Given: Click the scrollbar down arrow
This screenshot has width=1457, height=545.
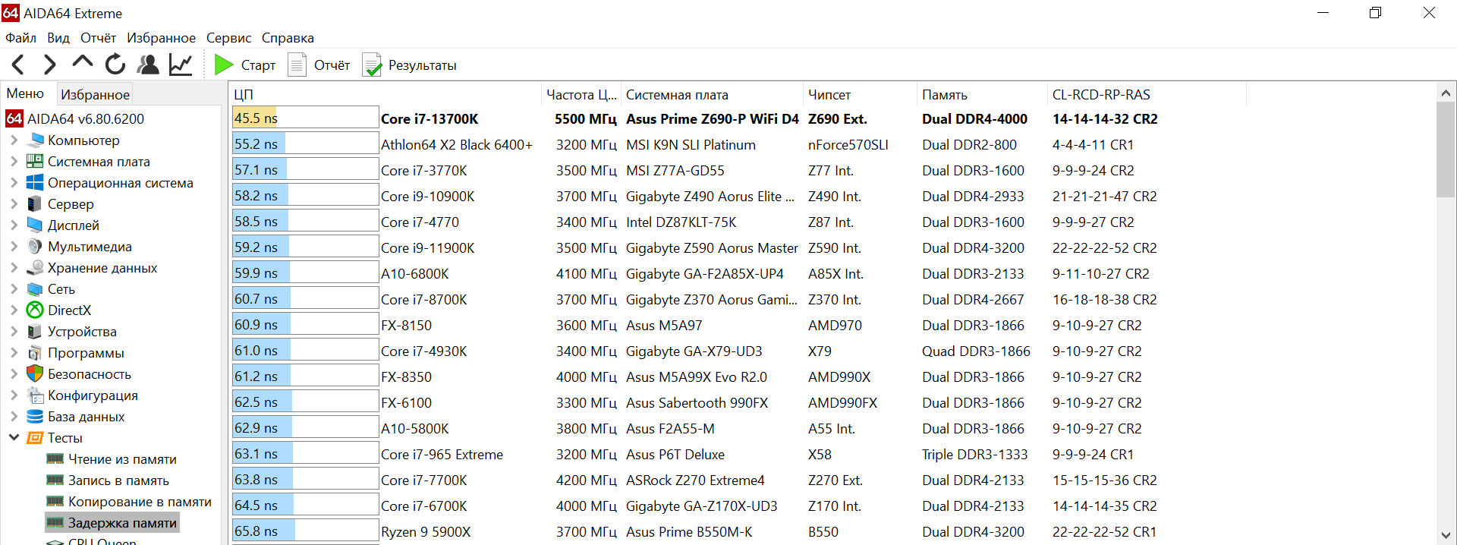Looking at the screenshot, I should [1446, 535].
